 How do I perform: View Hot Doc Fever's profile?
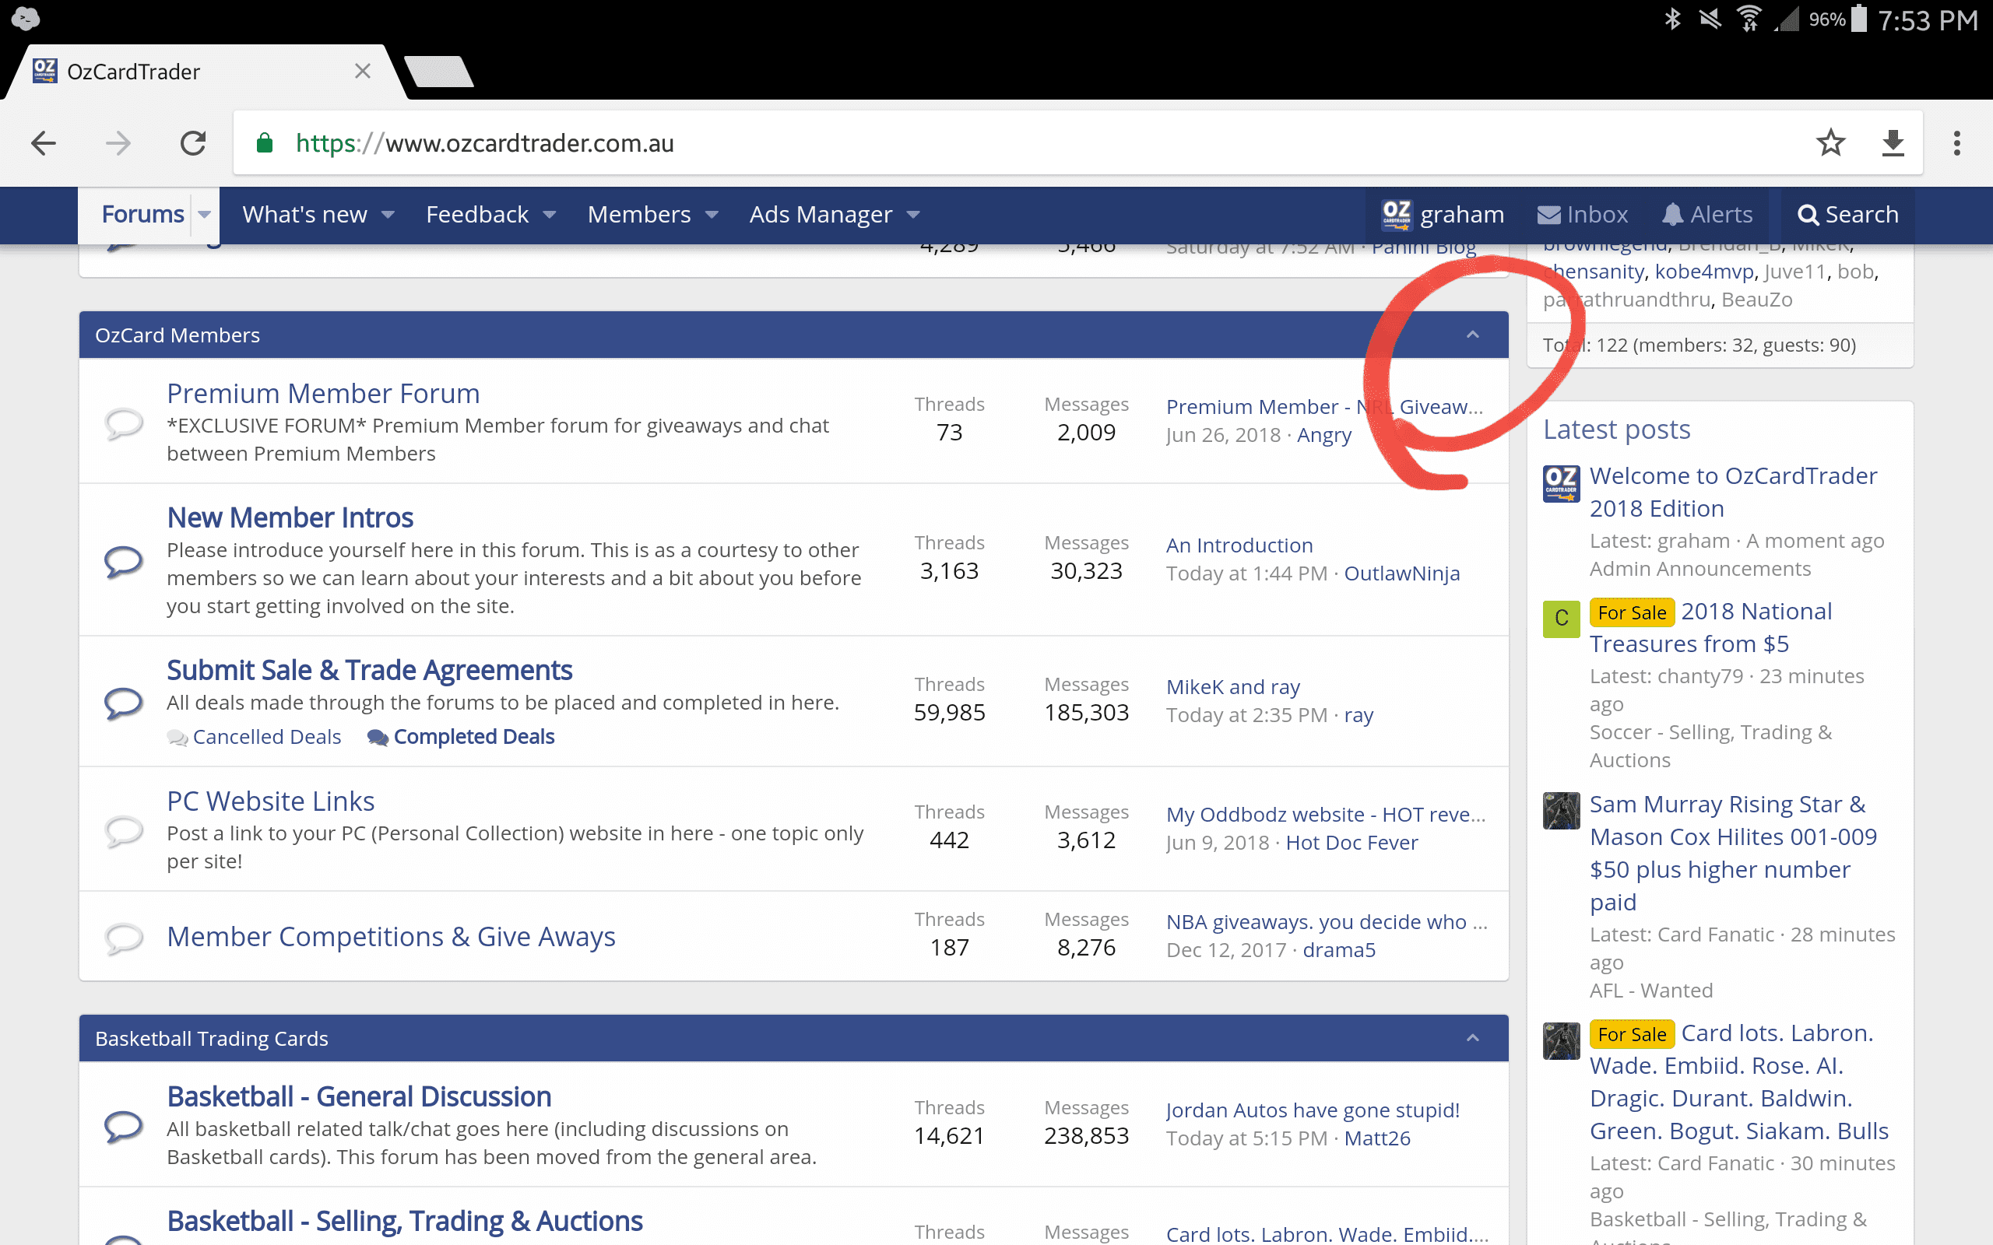point(1352,843)
